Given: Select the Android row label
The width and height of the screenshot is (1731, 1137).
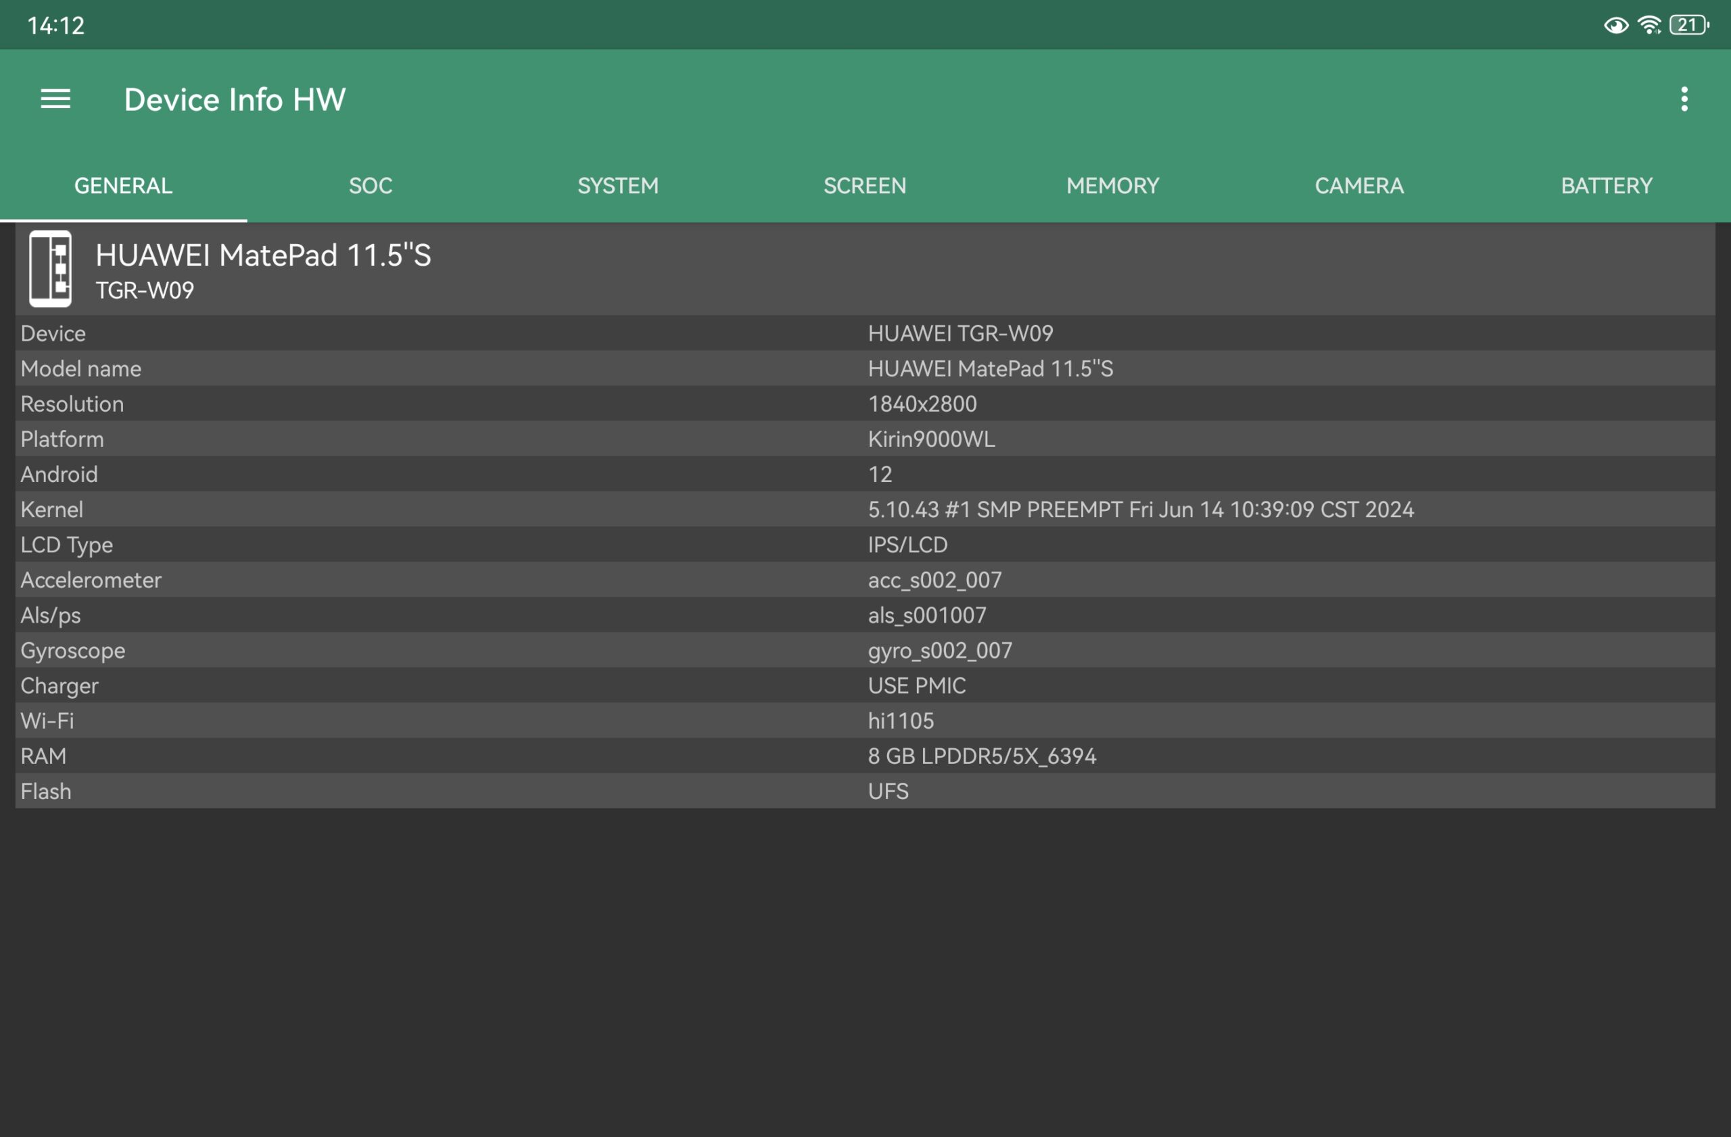Looking at the screenshot, I should (x=59, y=475).
